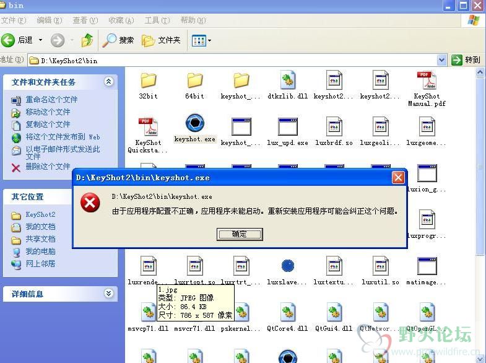Expand the Details (详细信息) panel
486x363 pixels.
tap(109, 293)
